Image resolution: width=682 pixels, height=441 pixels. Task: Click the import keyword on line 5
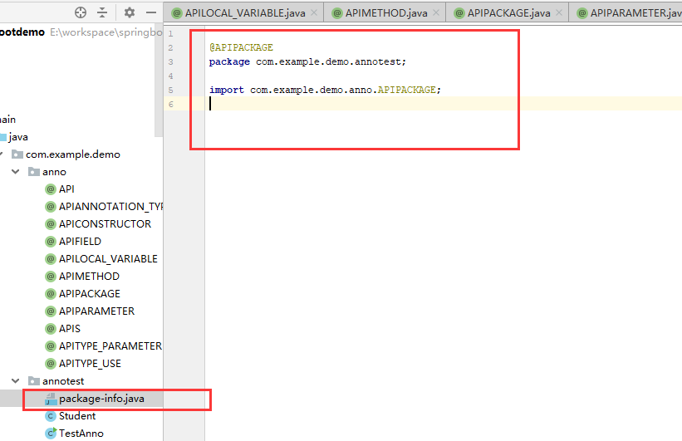227,90
